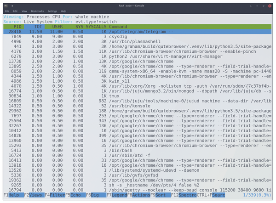The image size is (276, 203).
Task: Click F4 Filter button
Action: (x=55, y=195)
